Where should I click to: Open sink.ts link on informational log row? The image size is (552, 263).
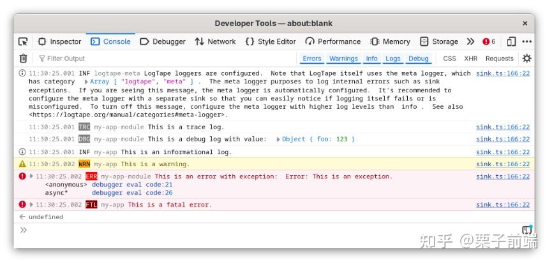[503, 152]
